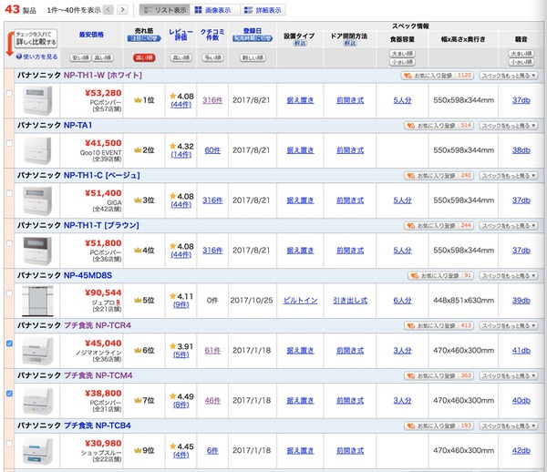Sort 騒音 by 小さい順
The image size is (547, 472).
coord(521,62)
